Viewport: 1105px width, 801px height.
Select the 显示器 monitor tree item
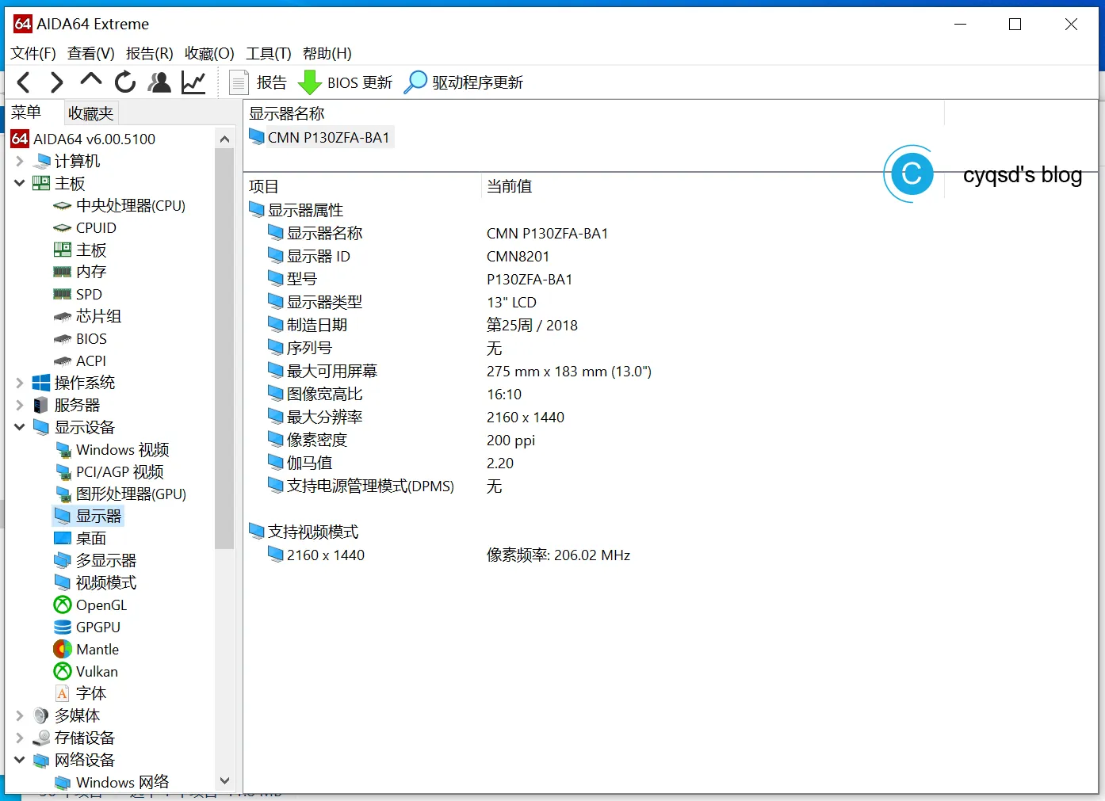click(88, 517)
